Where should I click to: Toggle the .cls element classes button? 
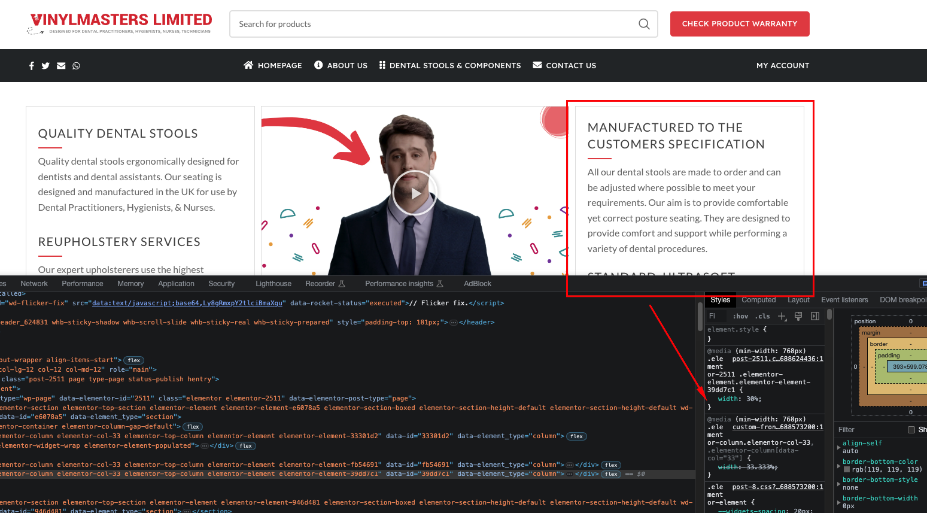[x=762, y=316]
